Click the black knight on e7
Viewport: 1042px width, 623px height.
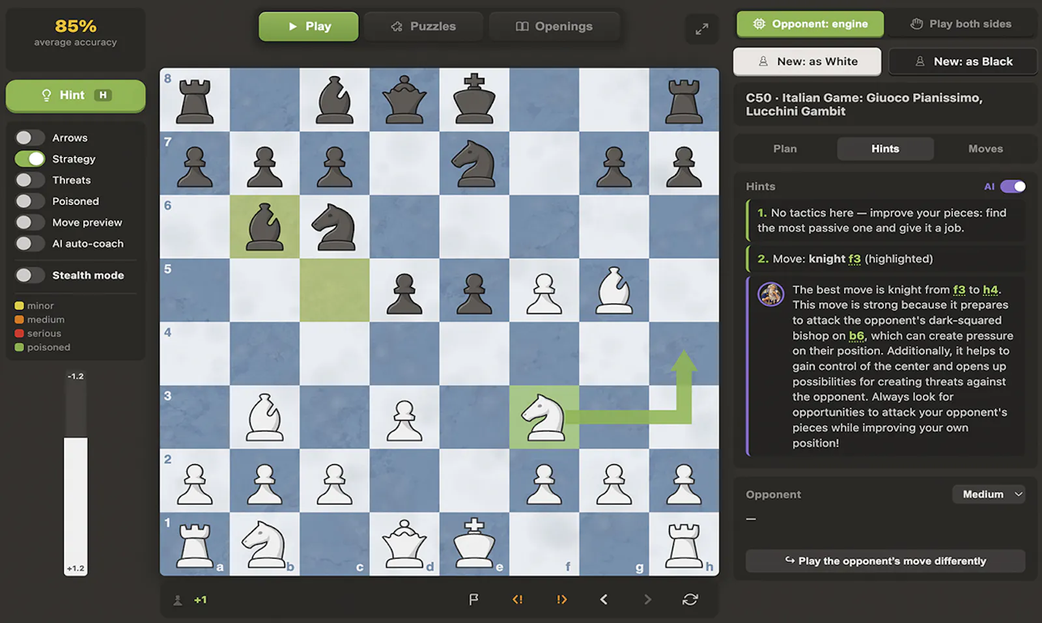[x=474, y=163]
